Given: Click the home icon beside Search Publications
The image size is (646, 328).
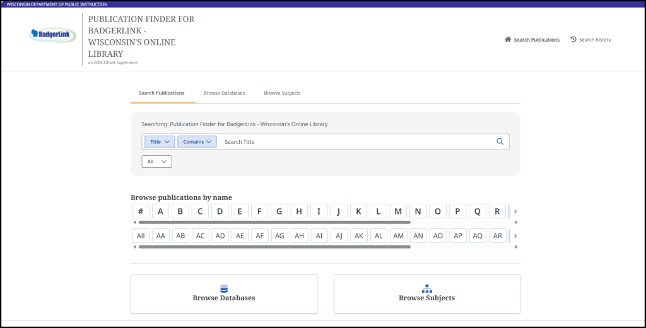Looking at the screenshot, I should pos(508,40).
